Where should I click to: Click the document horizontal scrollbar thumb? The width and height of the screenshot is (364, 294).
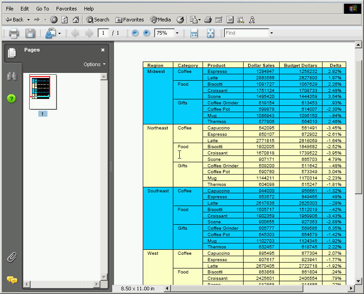(237, 289)
